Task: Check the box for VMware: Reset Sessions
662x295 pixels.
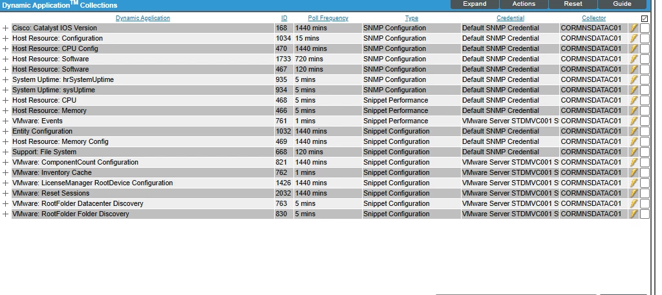Action: pos(645,194)
